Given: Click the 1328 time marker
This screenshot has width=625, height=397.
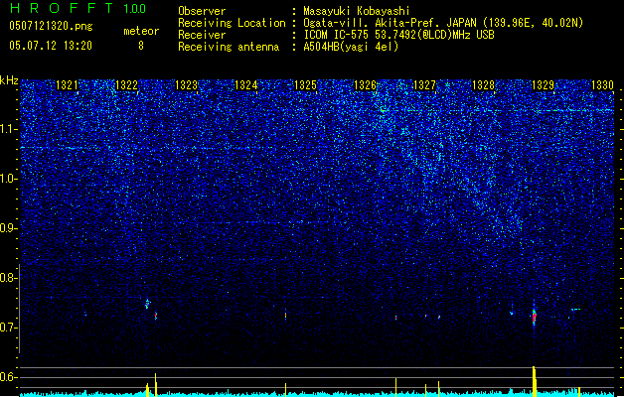Looking at the screenshot, I should (x=484, y=85).
